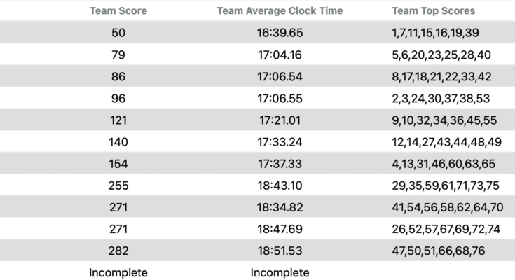Viewport: 515px width, 280px height.
Task: Select the team score cell showing 79
Action: tap(118, 55)
